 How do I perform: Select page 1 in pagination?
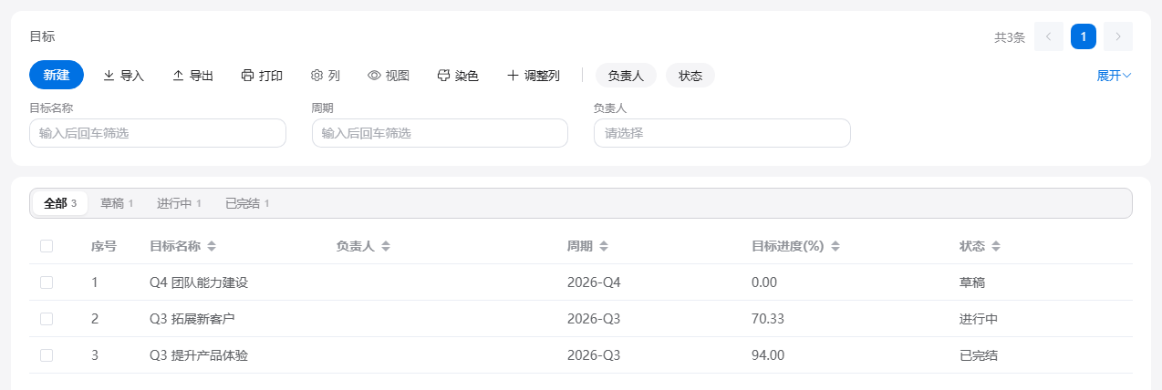pyautogui.click(x=1084, y=36)
